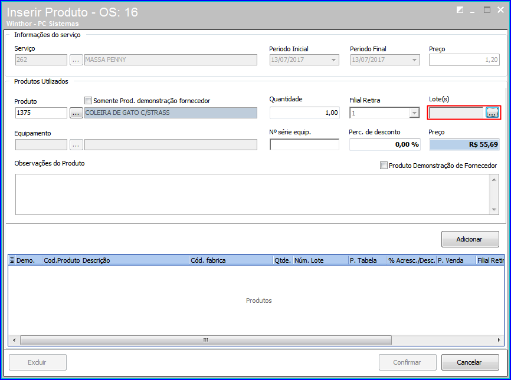Click inside the Observações do Produto text area
The image size is (511, 380).
click(252, 194)
